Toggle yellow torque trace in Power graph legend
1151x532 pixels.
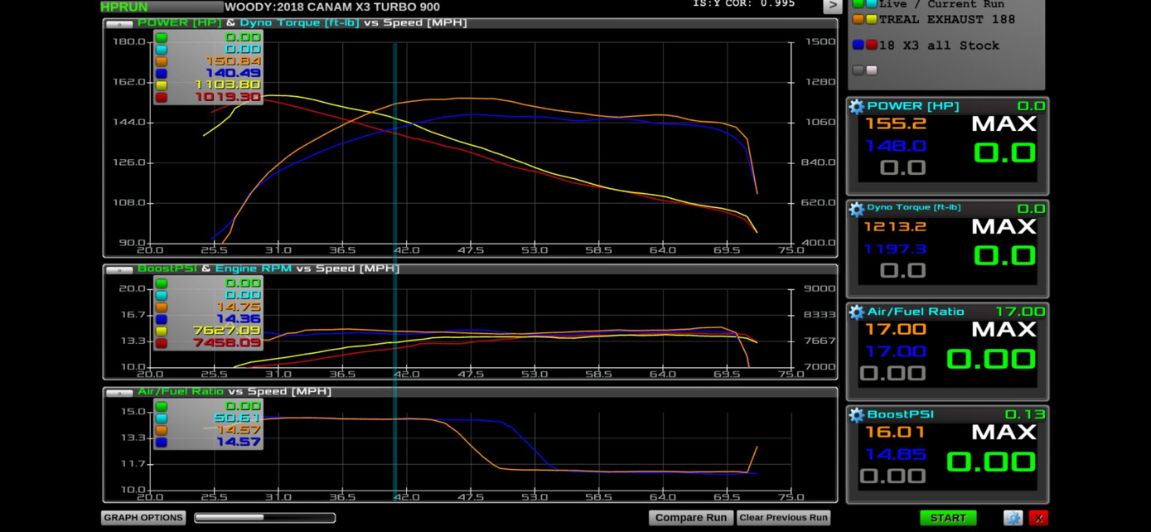pos(162,85)
